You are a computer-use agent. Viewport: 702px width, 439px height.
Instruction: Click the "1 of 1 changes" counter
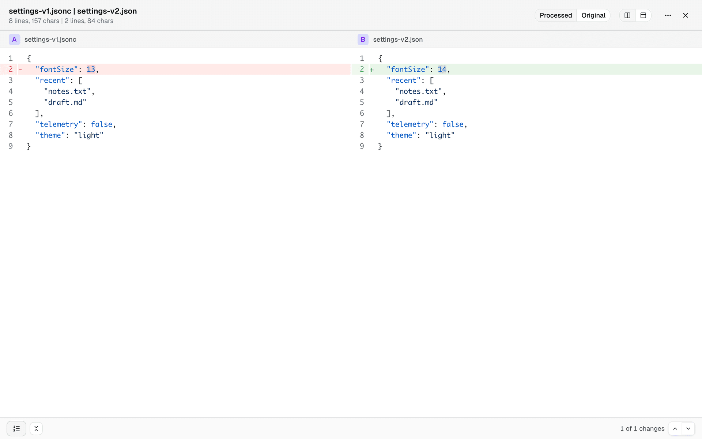pos(642,428)
